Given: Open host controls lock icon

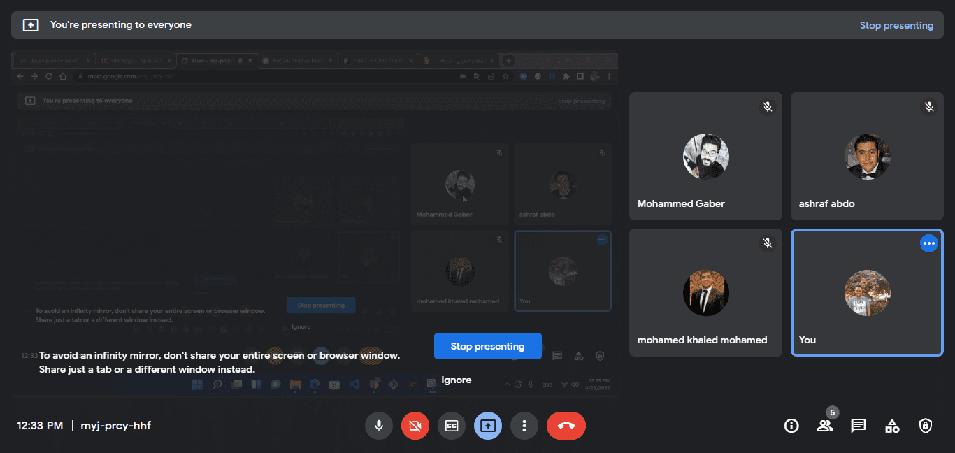Looking at the screenshot, I should coord(926,426).
